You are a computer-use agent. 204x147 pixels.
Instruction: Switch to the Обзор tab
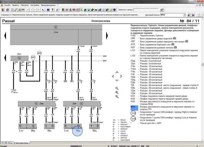click(x=10, y=143)
